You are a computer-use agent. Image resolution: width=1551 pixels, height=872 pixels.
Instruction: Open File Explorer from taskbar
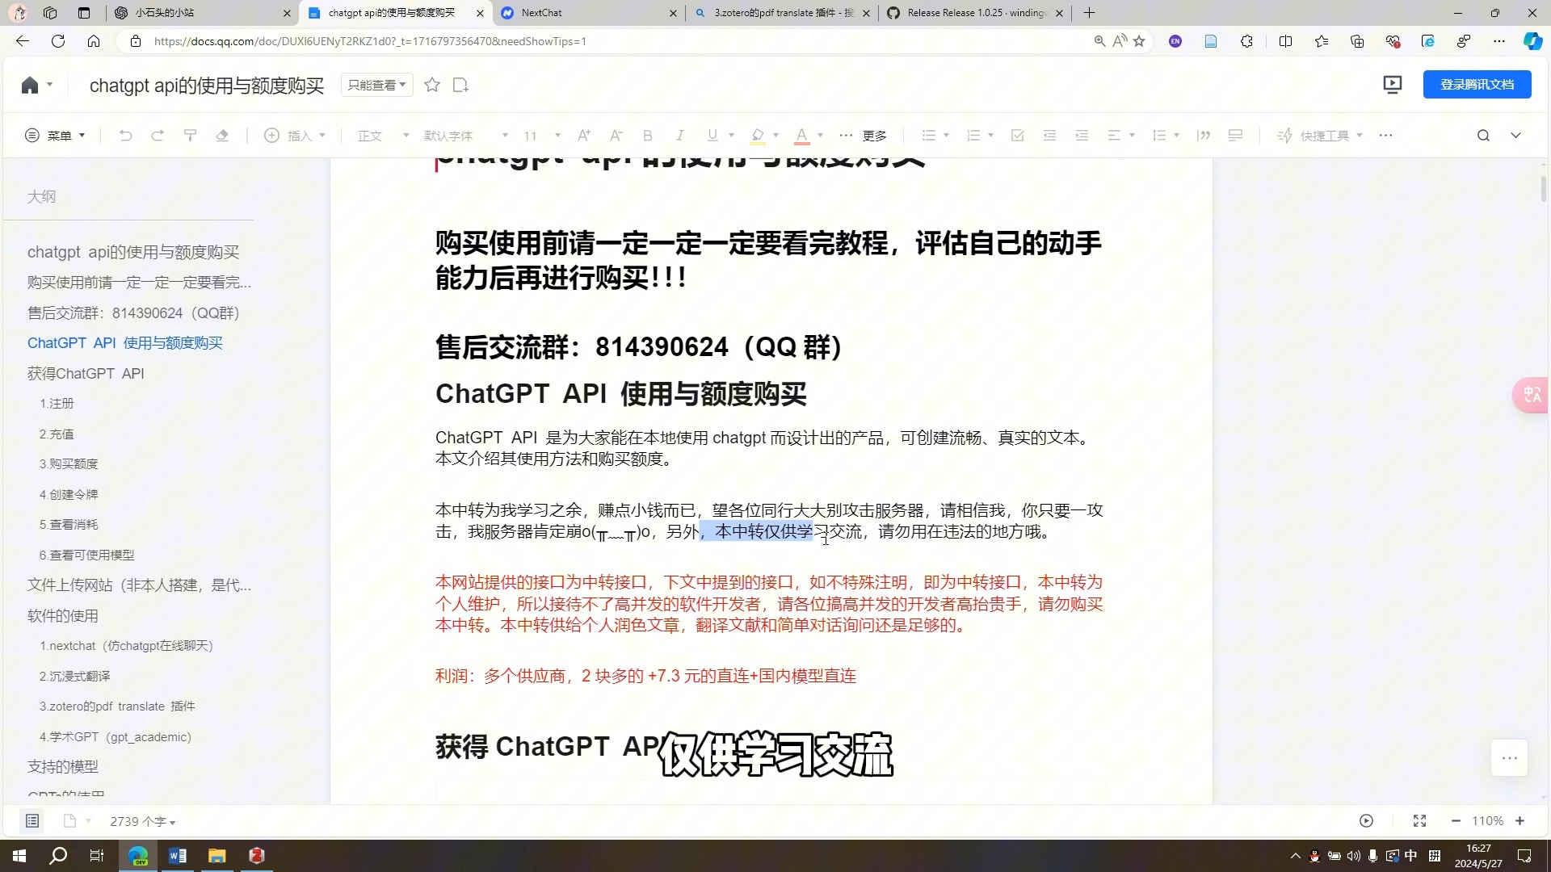[216, 856]
